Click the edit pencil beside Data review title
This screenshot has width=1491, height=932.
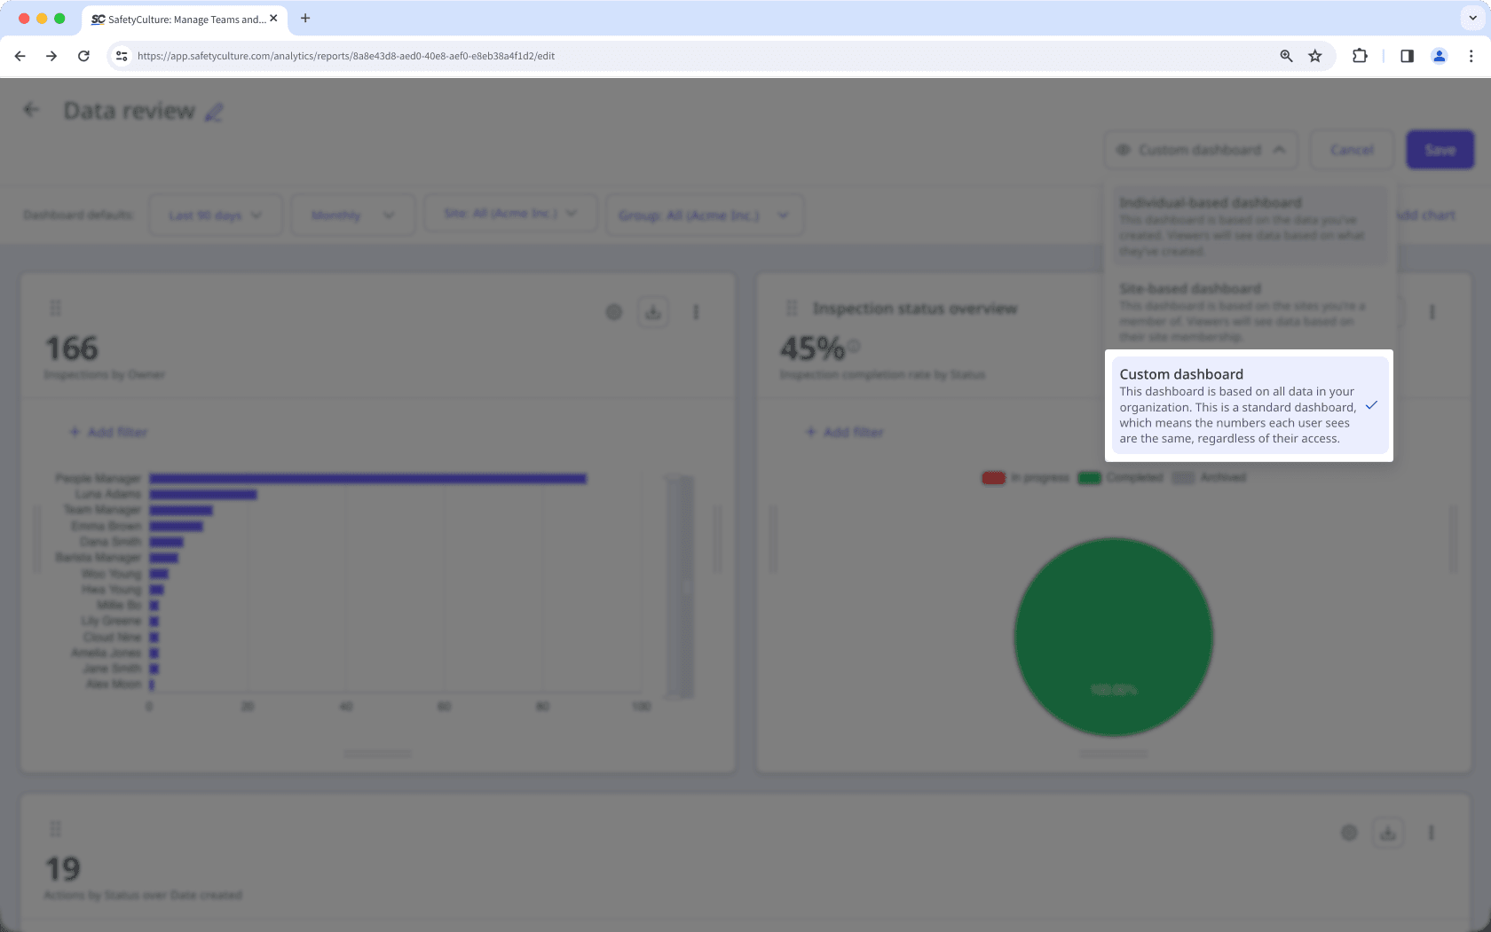pos(213,113)
